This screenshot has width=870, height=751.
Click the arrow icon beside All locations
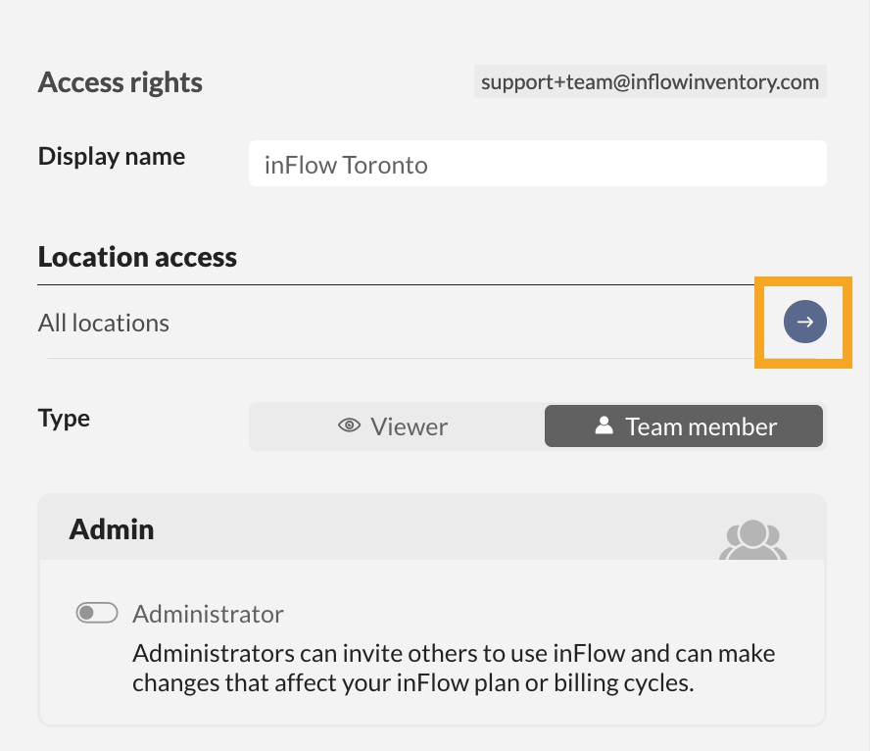coord(805,322)
